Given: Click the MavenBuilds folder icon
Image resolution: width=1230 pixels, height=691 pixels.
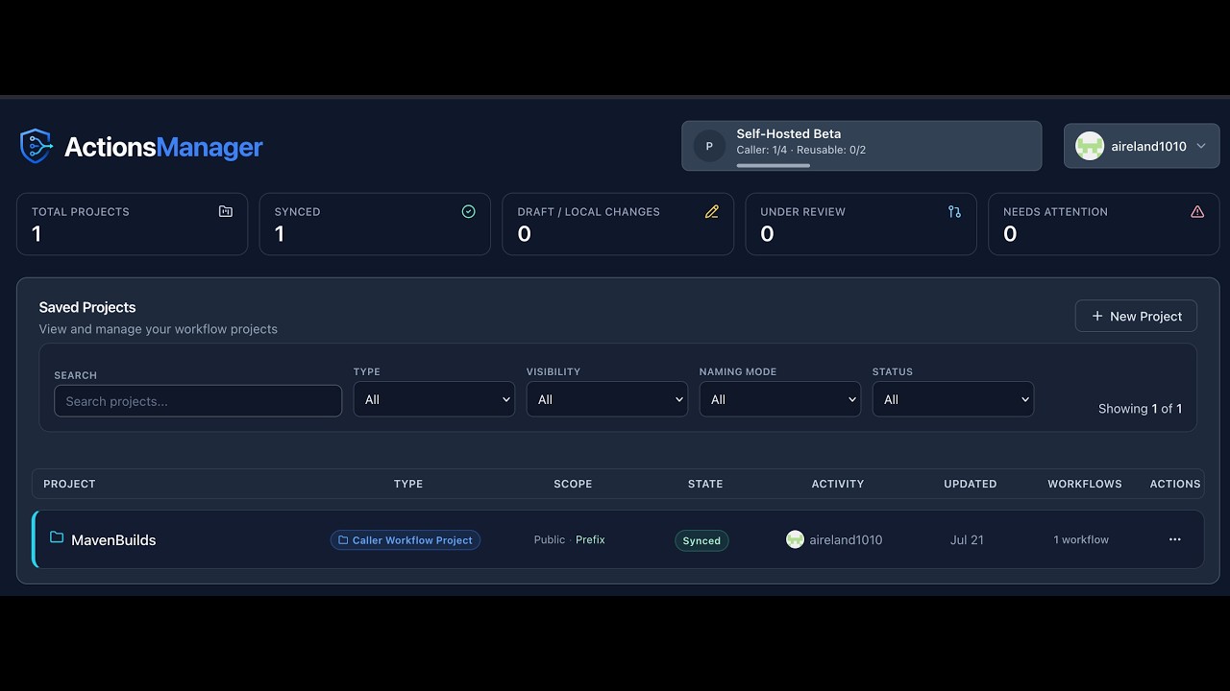Looking at the screenshot, I should coord(57,537).
